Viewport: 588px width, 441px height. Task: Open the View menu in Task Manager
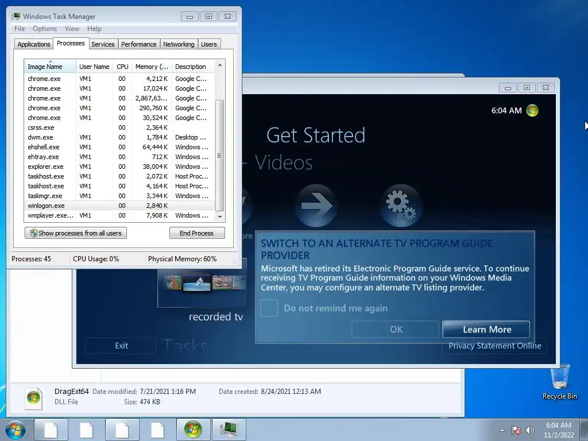(72, 29)
